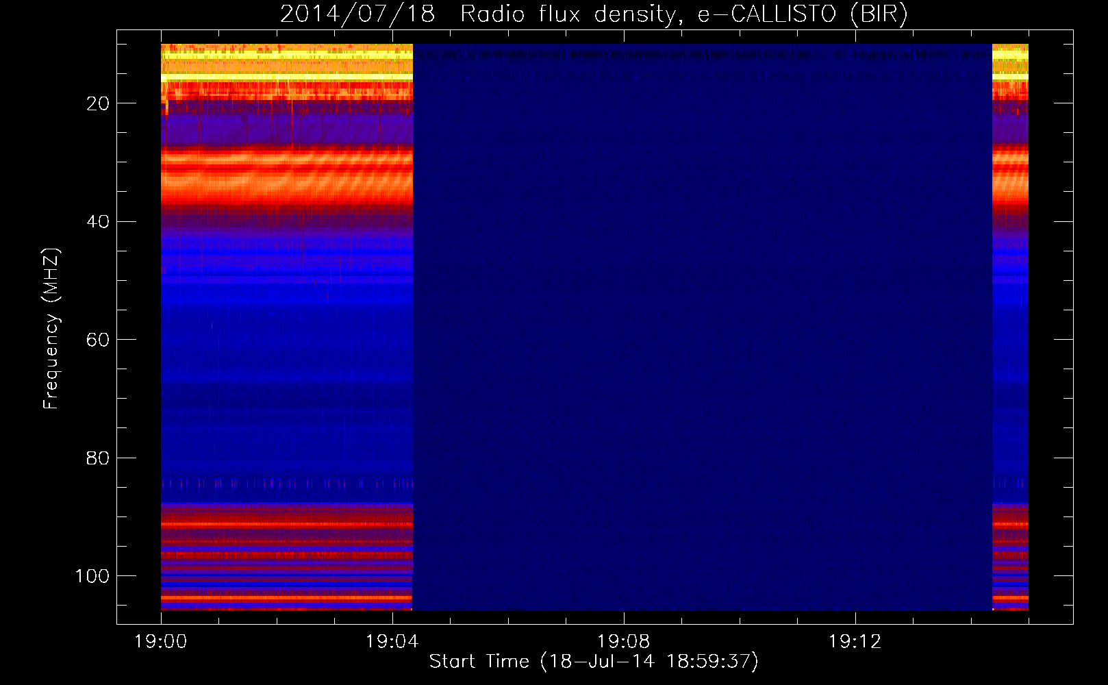Click the '19:12' time tick label
The image size is (1108, 685).
coord(855,642)
